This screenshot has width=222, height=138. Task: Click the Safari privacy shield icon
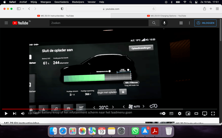62,9
